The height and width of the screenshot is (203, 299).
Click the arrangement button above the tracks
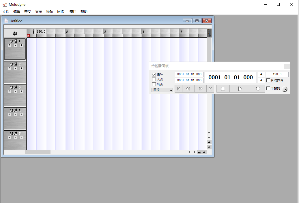(x=15, y=33)
